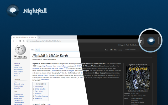This screenshot has height=105, width=168.
Task: Jump to References in Contents
Action: 39,98
